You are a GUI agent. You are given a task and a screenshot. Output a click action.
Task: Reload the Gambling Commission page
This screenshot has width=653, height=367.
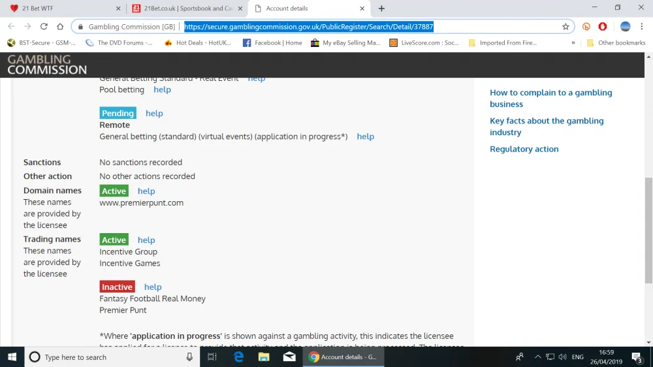pyautogui.click(x=44, y=26)
